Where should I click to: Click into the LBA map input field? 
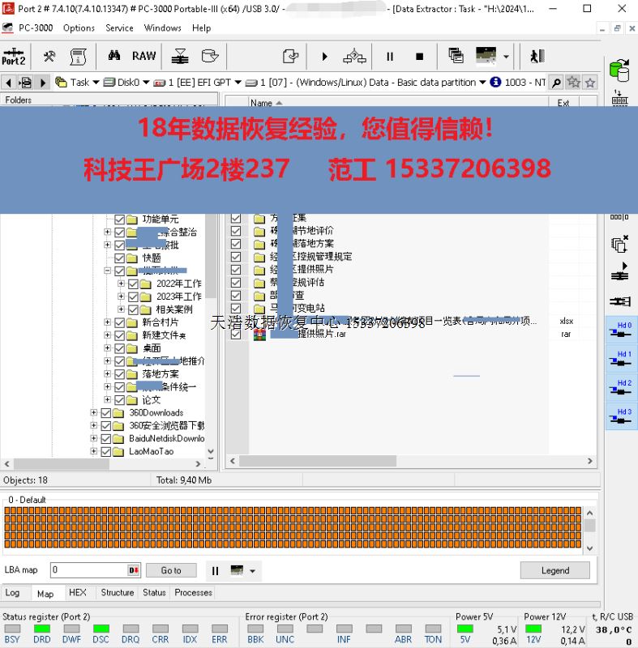point(88,570)
